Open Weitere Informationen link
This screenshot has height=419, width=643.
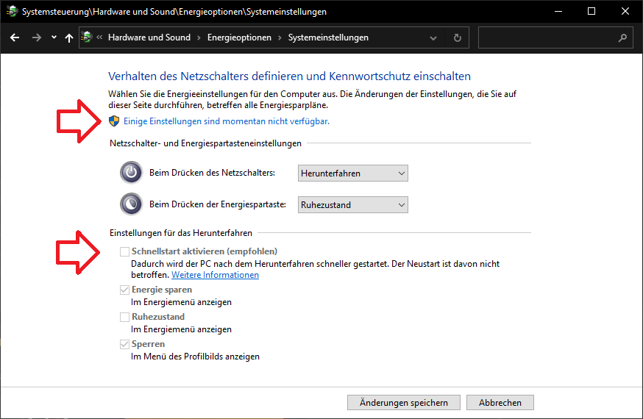[x=215, y=275]
